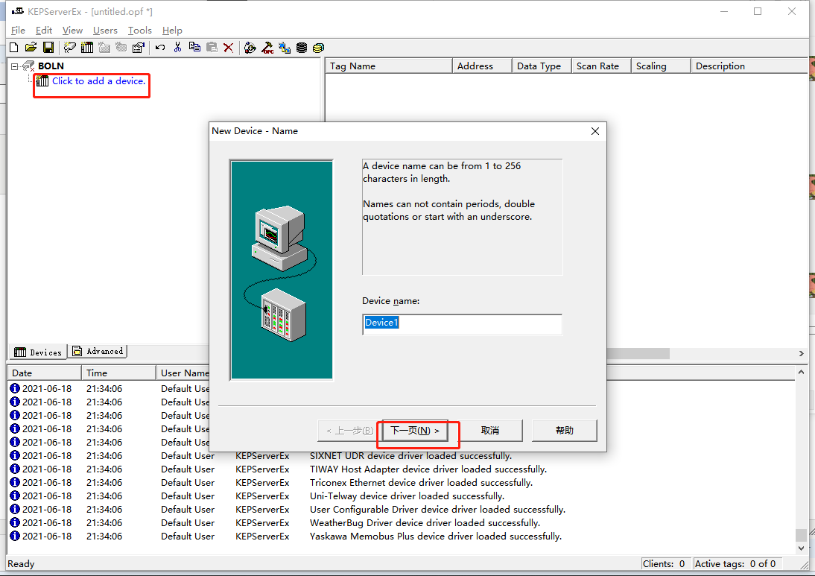
Task: Click the info icon on the TIWAY Host Adapter row
Action: (15, 469)
